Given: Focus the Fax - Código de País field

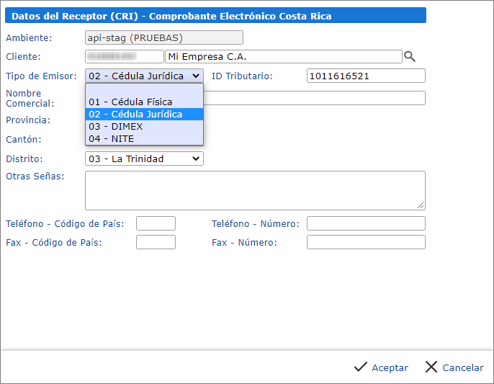Looking at the screenshot, I should pos(156,242).
